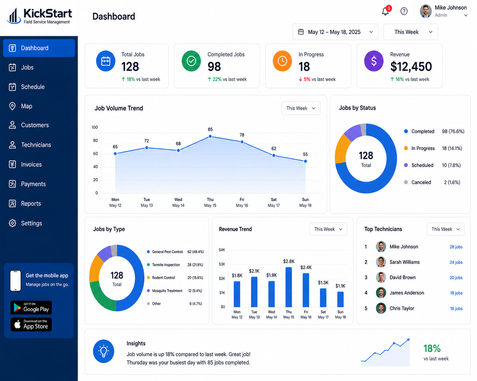Screen dimensions: 477x381
Task: Click the "$12,450" revenue value
Action: 411,67
